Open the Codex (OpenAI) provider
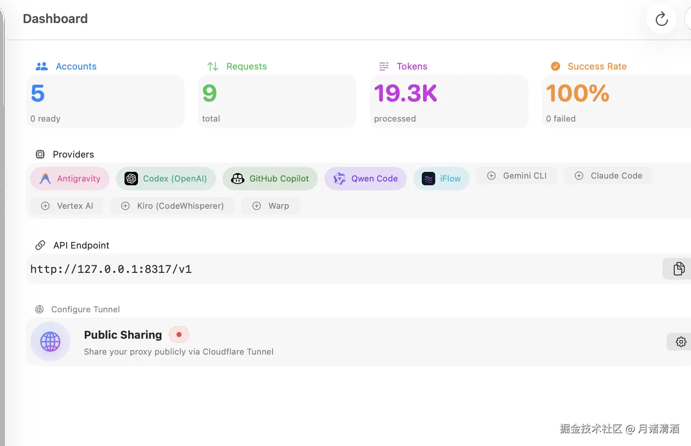The image size is (691, 446). point(166,179)
